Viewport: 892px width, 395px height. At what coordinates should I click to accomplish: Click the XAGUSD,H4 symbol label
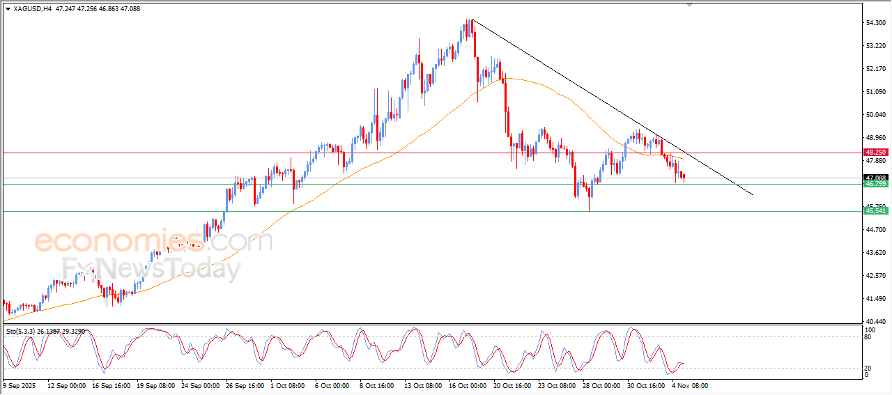point(30,9)
